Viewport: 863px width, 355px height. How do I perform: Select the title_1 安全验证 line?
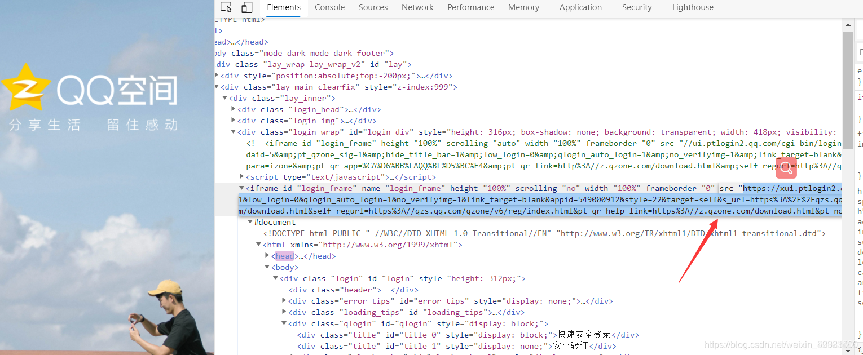tap(457, 346)
